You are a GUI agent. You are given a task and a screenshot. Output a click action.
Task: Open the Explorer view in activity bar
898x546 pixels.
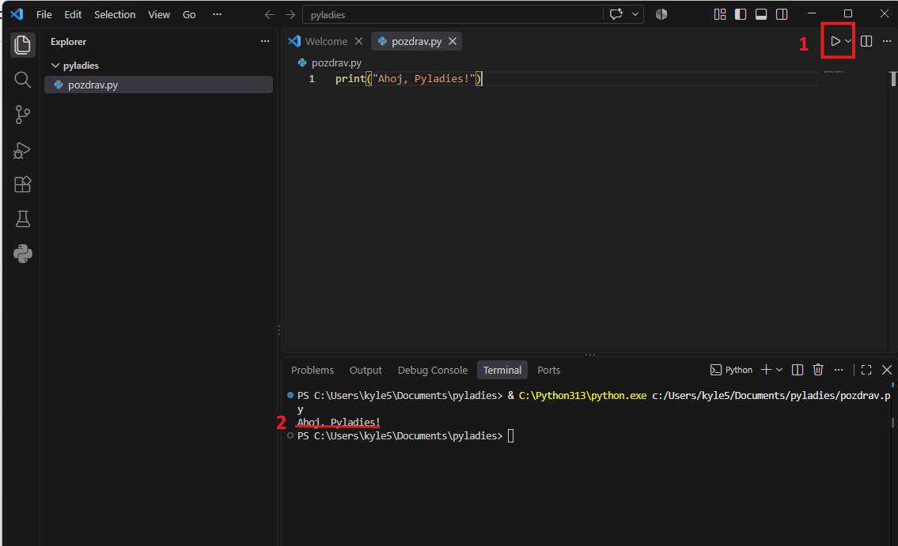pyautogui.click(x=22, y=44)
